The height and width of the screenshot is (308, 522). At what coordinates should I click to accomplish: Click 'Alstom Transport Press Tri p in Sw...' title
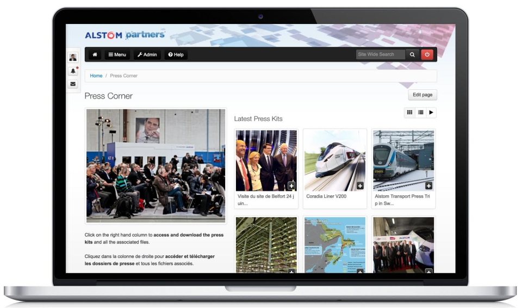402,200
